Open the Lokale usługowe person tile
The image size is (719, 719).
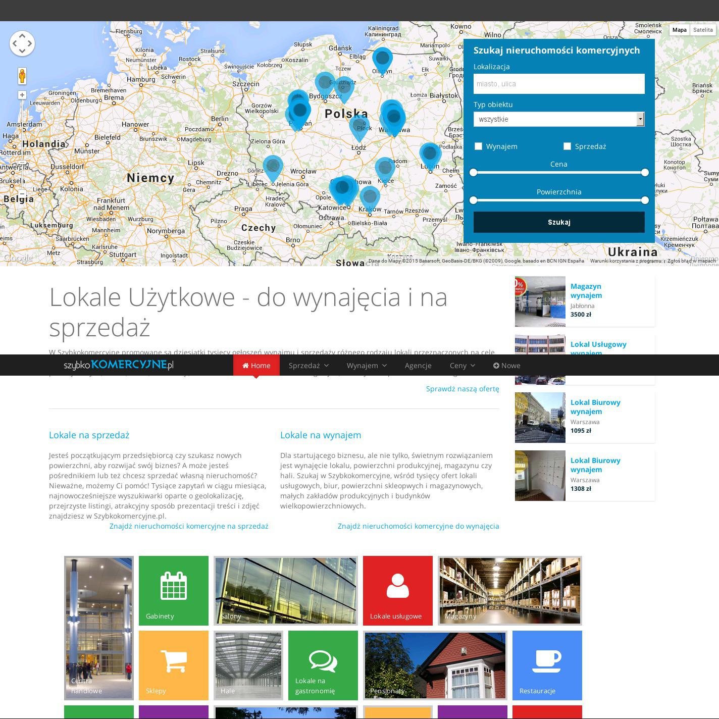click(x=398, y=591)
